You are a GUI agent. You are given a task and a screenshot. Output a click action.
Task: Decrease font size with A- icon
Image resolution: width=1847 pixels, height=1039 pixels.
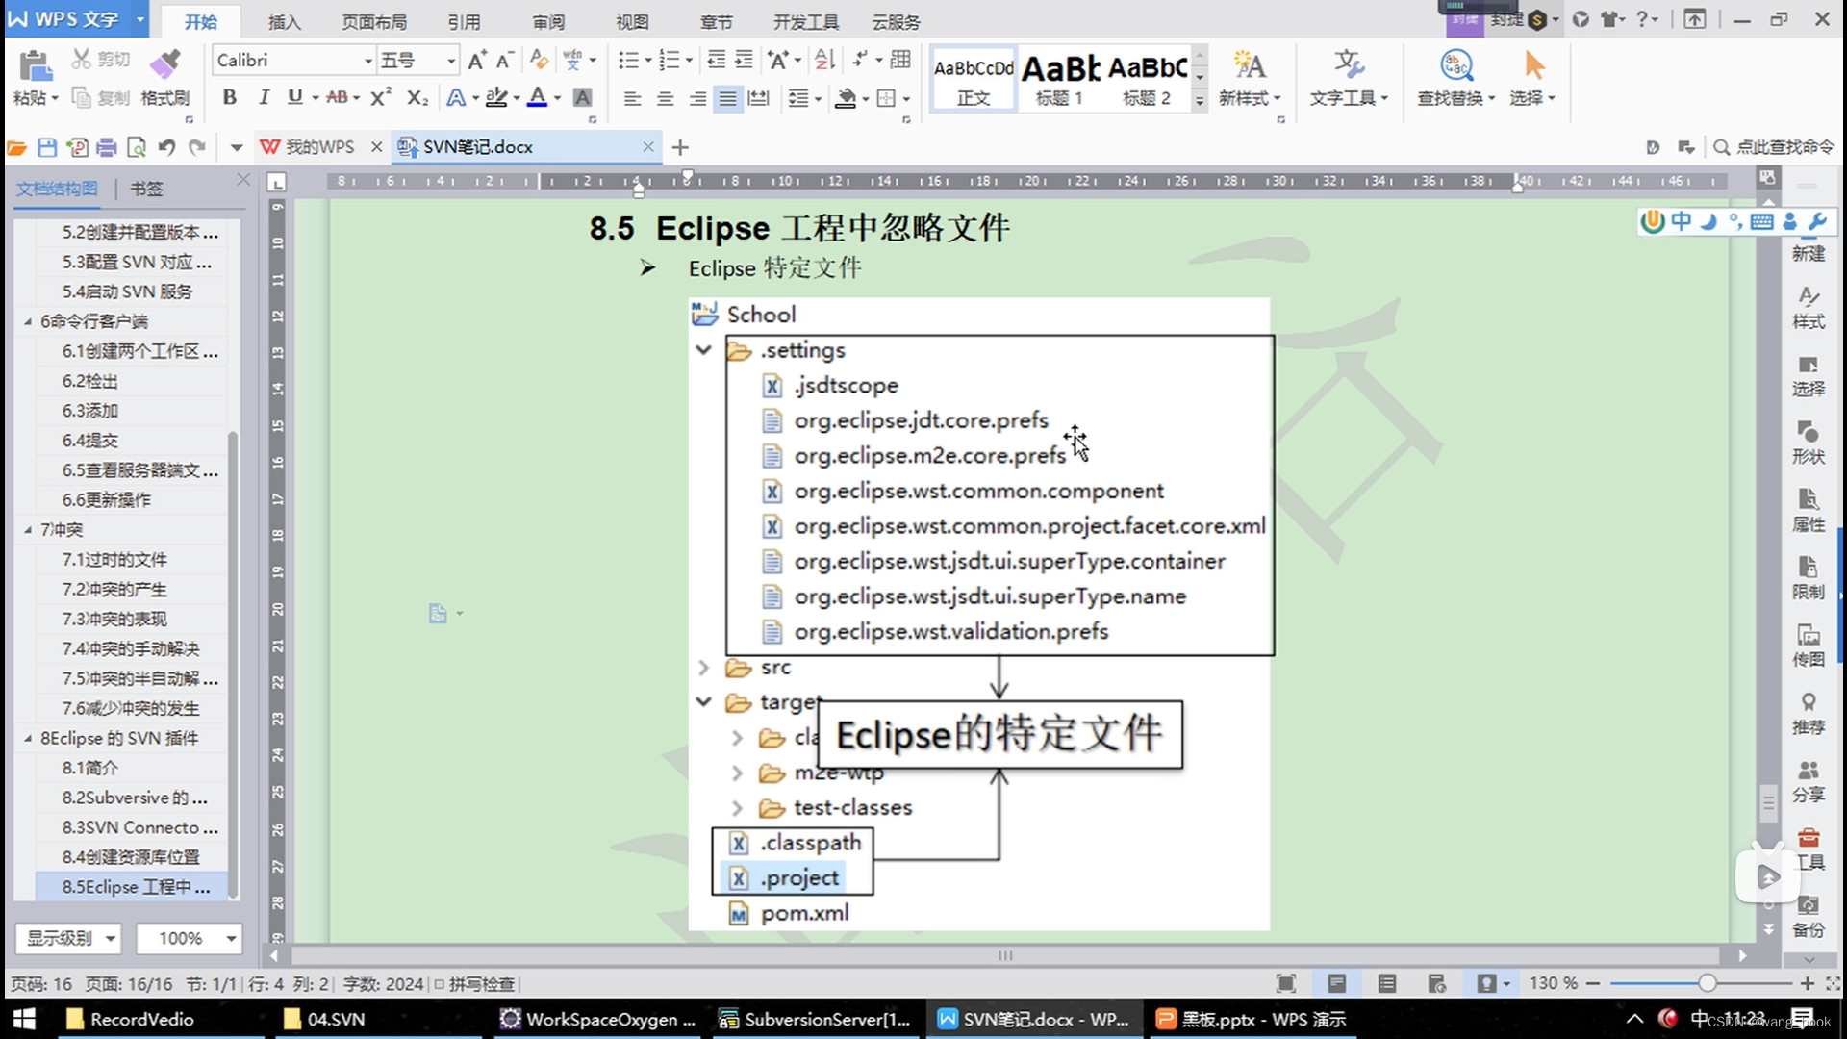coord(505,61)
